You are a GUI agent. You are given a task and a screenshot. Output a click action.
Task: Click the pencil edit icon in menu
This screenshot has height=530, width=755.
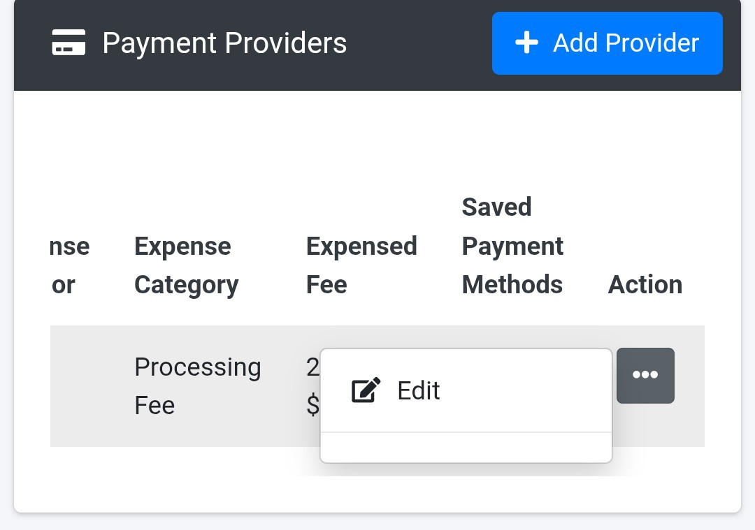[x=366, y=390]
